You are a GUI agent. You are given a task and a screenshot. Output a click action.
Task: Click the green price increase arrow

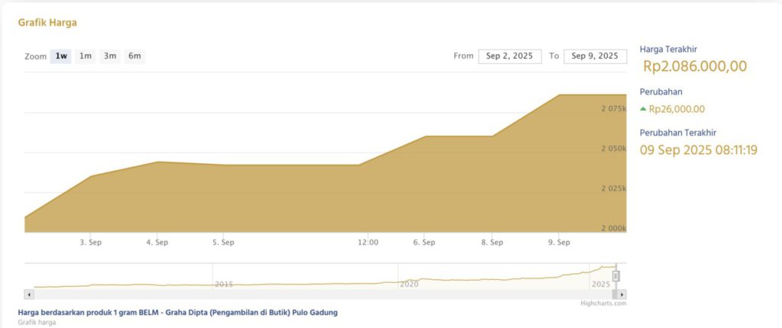(643, 108)
